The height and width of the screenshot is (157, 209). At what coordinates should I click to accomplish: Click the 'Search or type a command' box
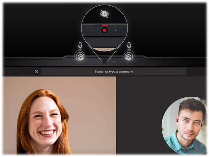click(114, 72)
